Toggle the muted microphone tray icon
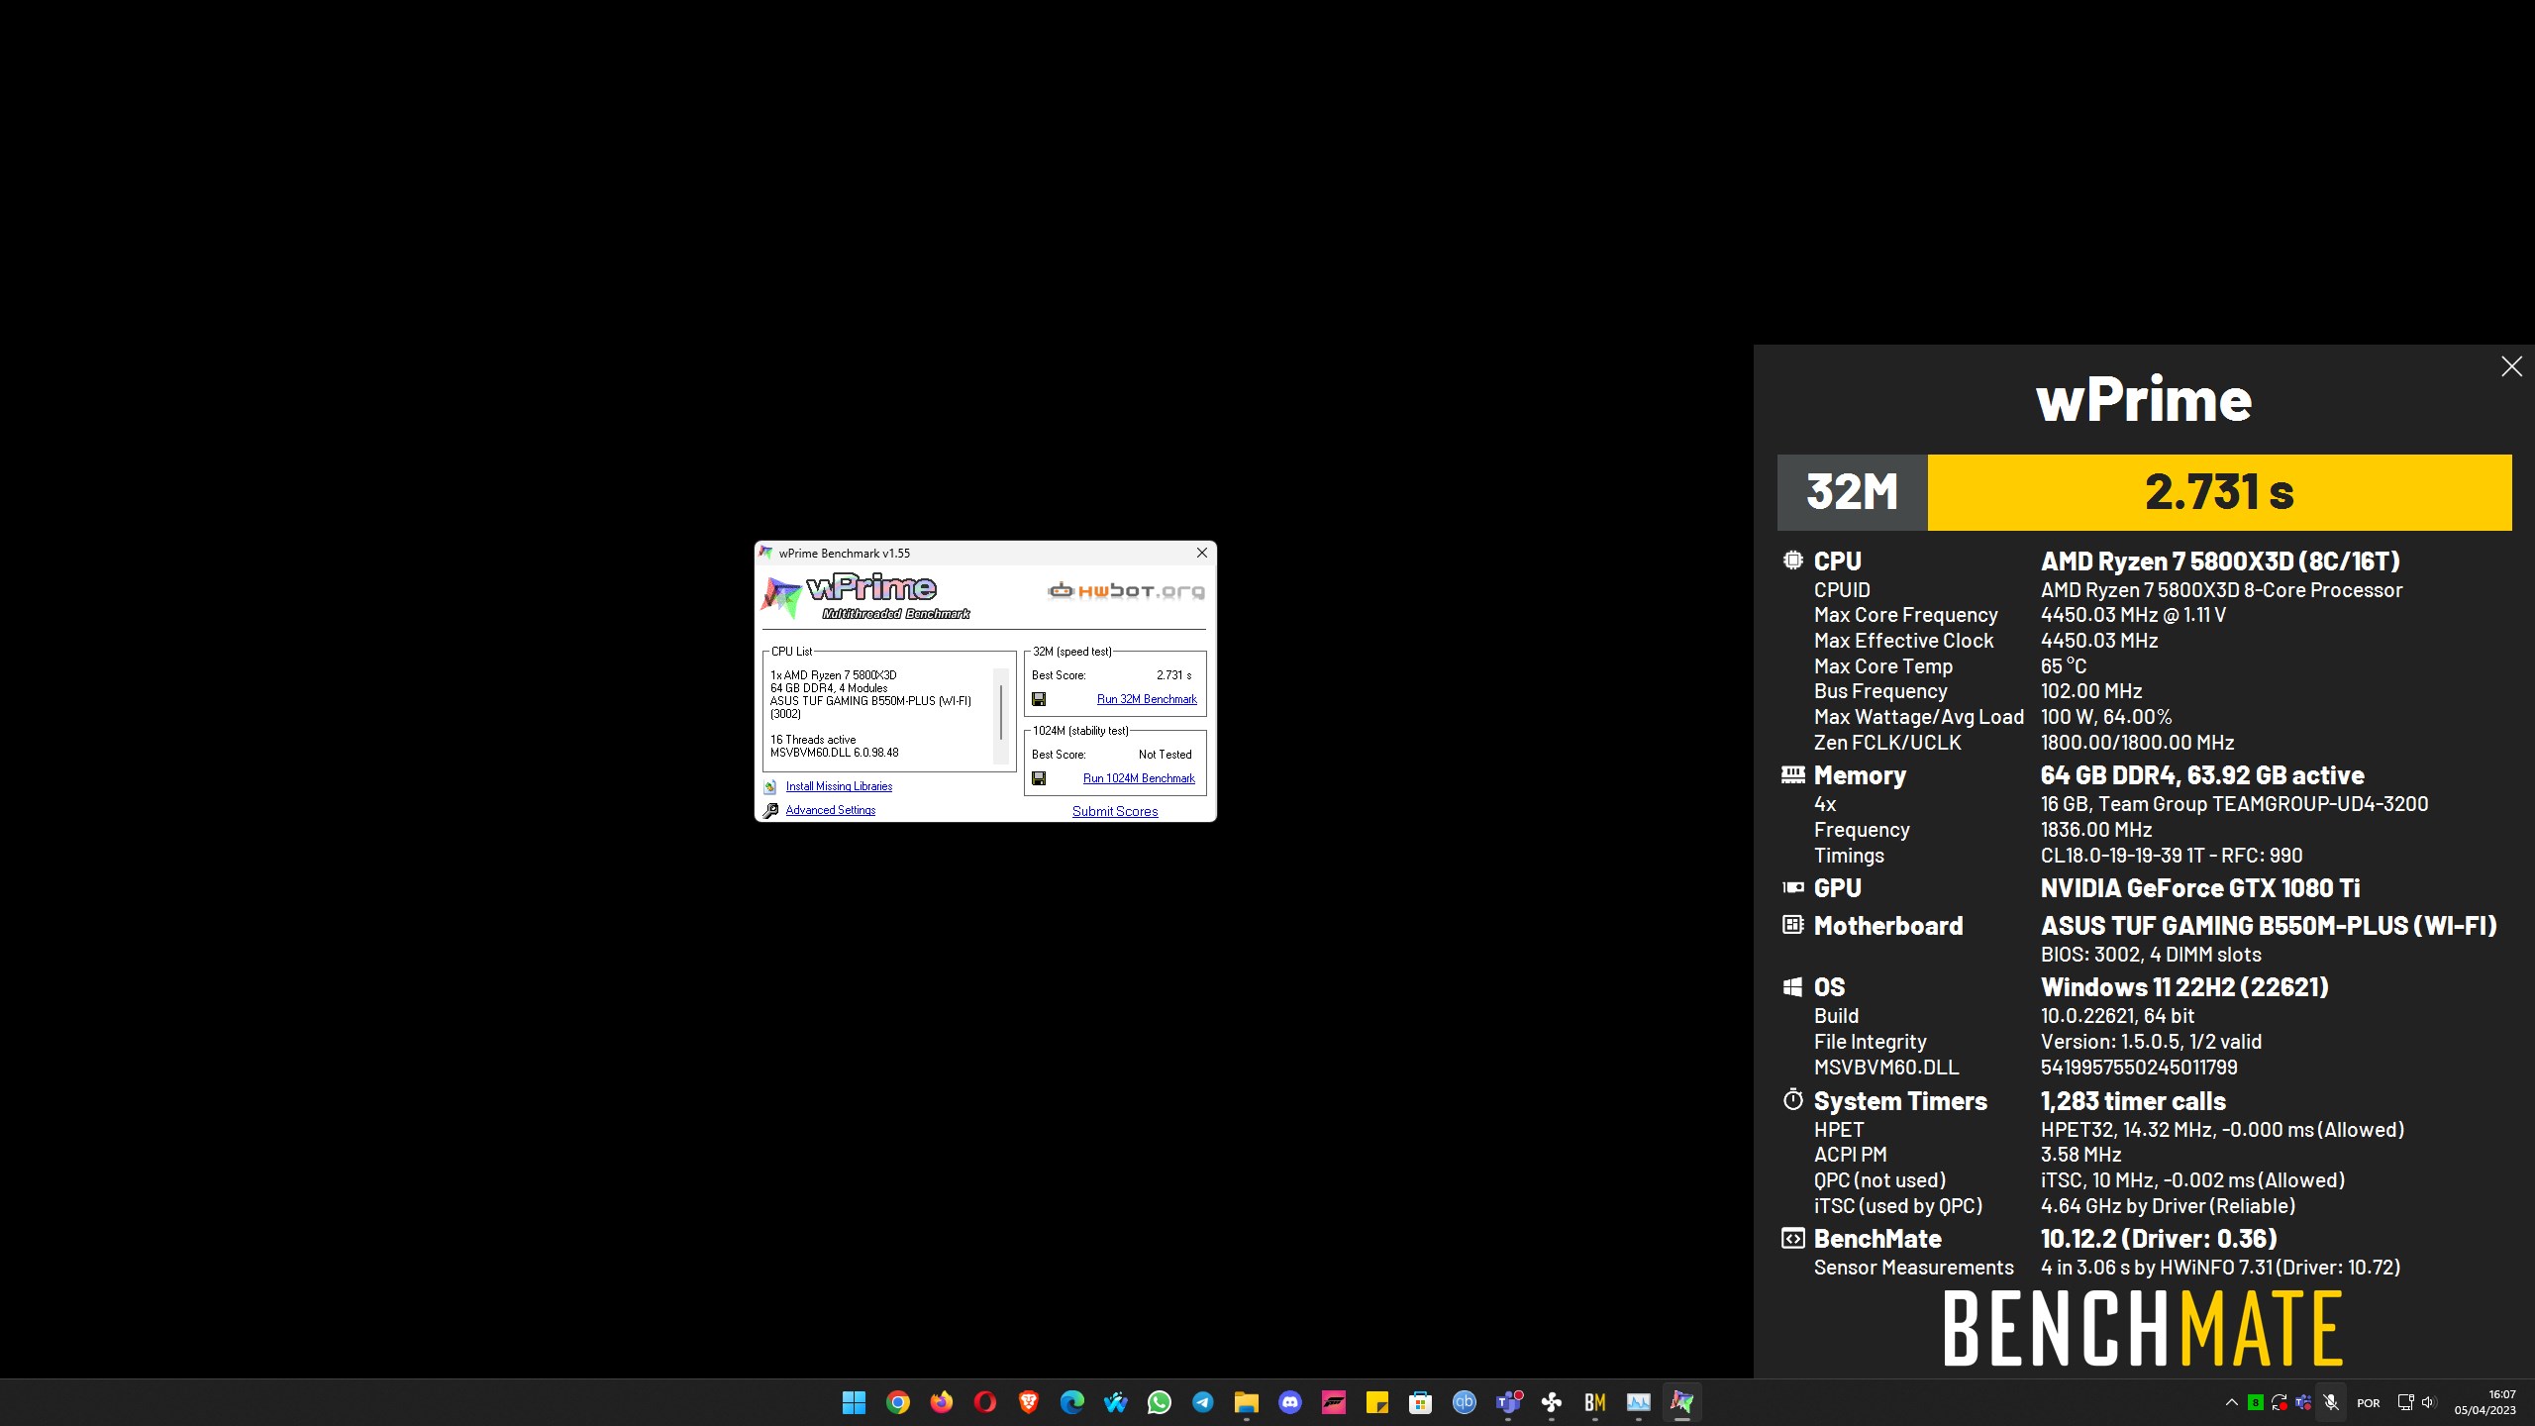2535x1426 pixels. click(2331, 1402)
